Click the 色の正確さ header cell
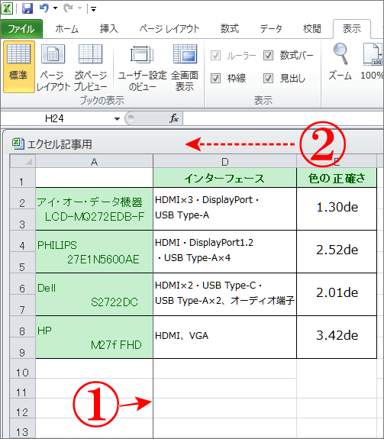This screenshot has width=384, height=439. (x=337, y=178)
